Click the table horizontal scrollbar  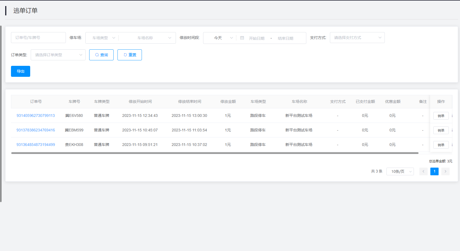coord(215,153)
